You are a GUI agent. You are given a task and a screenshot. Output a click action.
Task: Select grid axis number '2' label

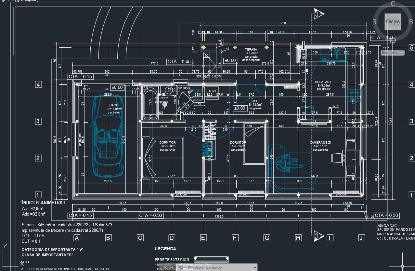pyautogui.click(x=38, y=158)
